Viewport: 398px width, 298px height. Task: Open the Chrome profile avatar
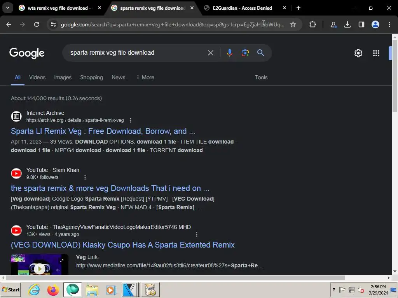375,24
